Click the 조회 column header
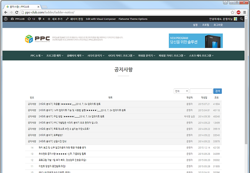 [x=216, y=97]
